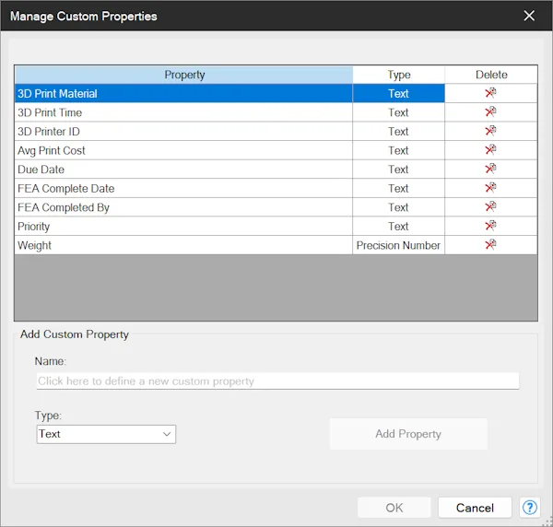This screenshot has height=527, width=553.
Task: Click Text type cell for 3D Print Time
Action: pyautogui.click(x=398, y=112)
